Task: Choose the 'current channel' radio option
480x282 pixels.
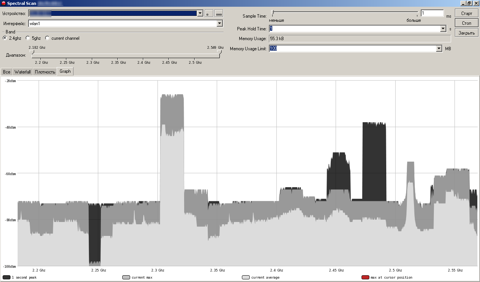Action: (47, 38)
